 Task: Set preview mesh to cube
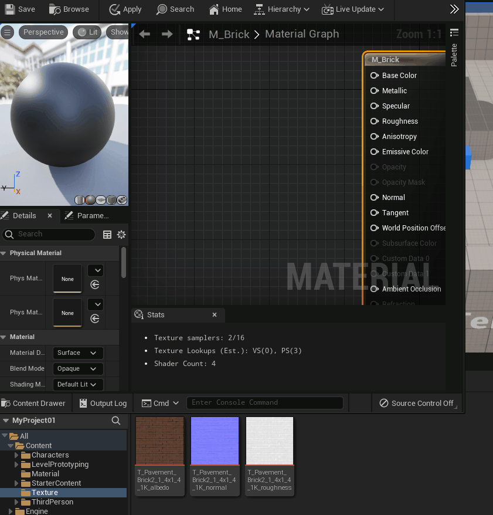111,199
